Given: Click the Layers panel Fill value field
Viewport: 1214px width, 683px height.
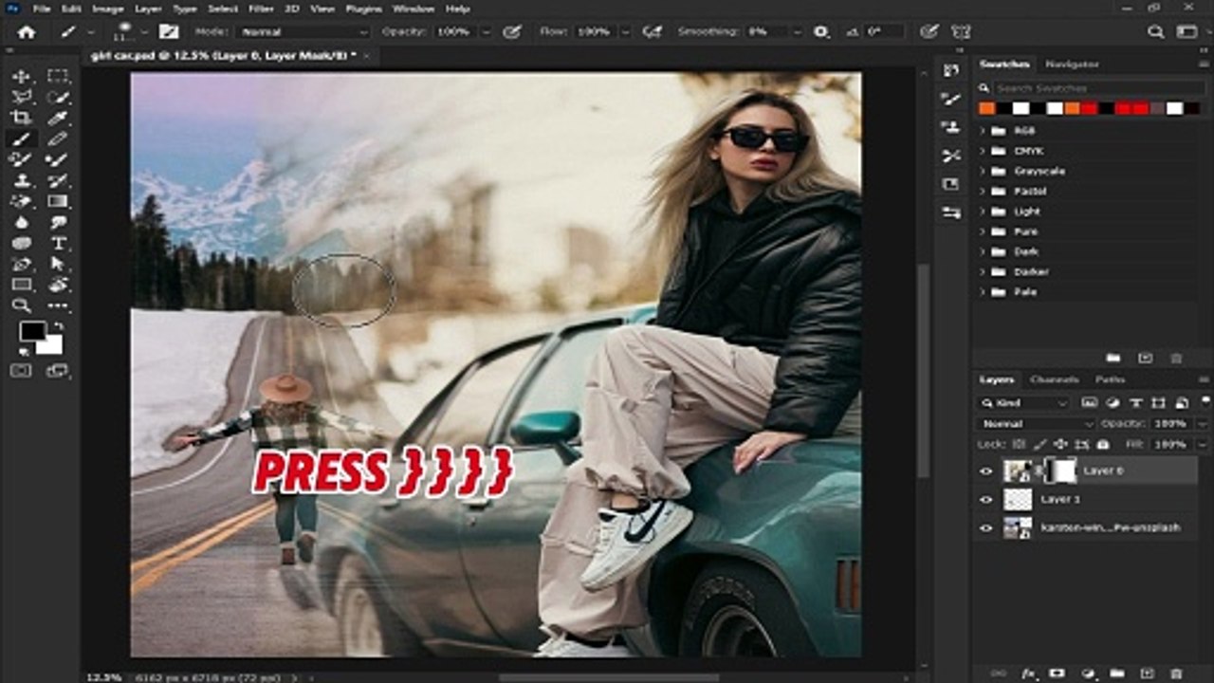Looking at the screenshot, I should pyautogui.click(x=1169, y=444).
